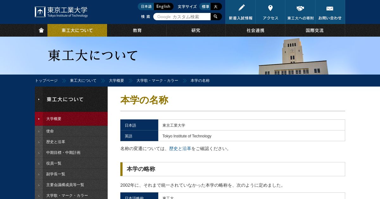Click page title 本学の名称
Viewport: 380px width, 199px height.
(144, 100)
